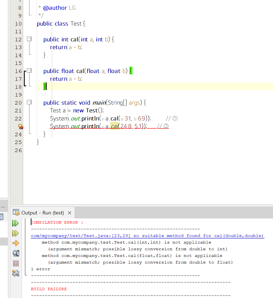Click line number 22 in the gutter

[x=18, y=118]
